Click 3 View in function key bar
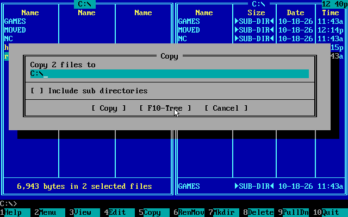This screenshot has height=217, width=348. [85, 212]
